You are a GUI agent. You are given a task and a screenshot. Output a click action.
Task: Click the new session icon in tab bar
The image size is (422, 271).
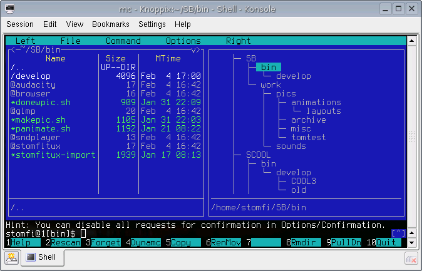click(x=11, y=257)
